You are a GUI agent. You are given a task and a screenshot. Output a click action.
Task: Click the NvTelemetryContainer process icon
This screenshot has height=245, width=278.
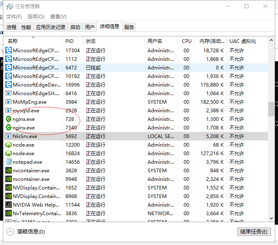[x=9, y=213]
